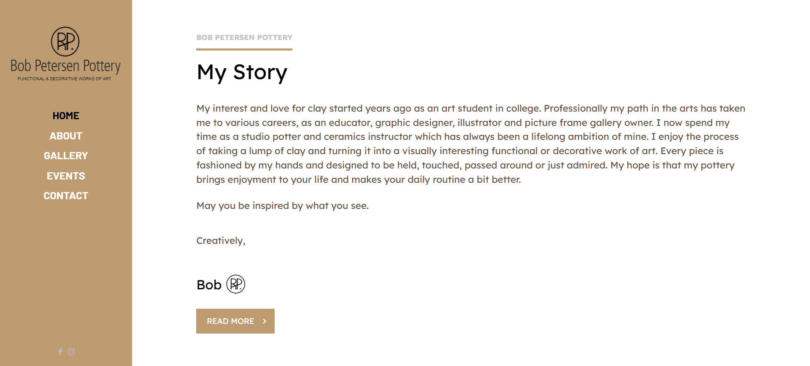Viewport: 810px width, 366px height.
Task: Click the BP monogram next to Bob signature
Action: point(236,284)
